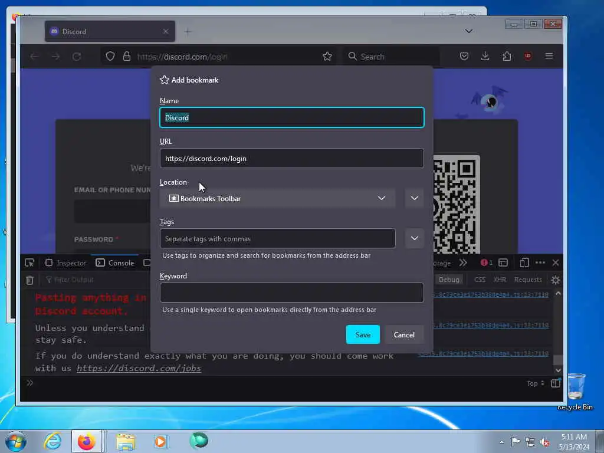Toggle Responsive Design Mode icon

(524, 262)
